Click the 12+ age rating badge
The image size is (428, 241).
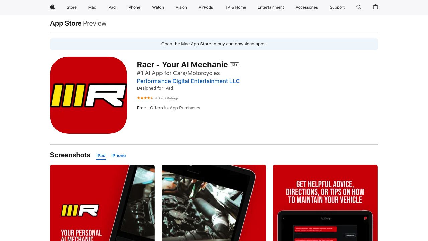pyautogui.click(x=234, y=65)
